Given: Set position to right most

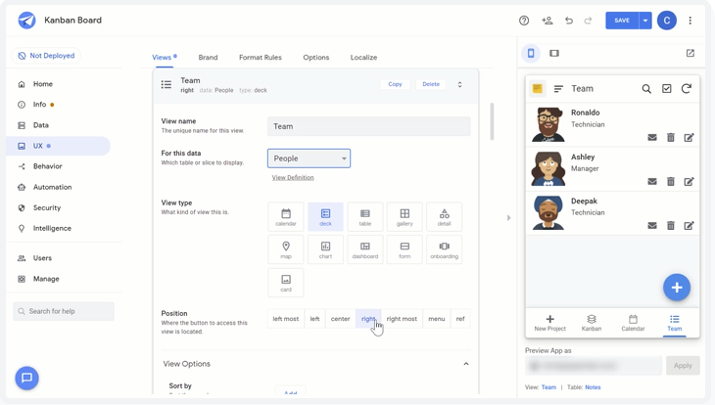Looking at the screenshot, I should point(402,319).
